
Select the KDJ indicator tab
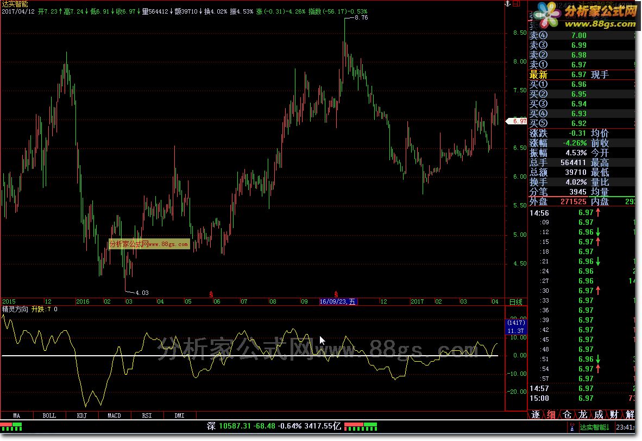click(82, 415)
